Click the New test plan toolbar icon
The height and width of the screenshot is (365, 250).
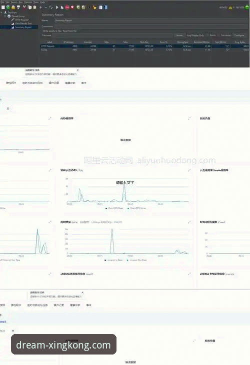click(3, 7)
